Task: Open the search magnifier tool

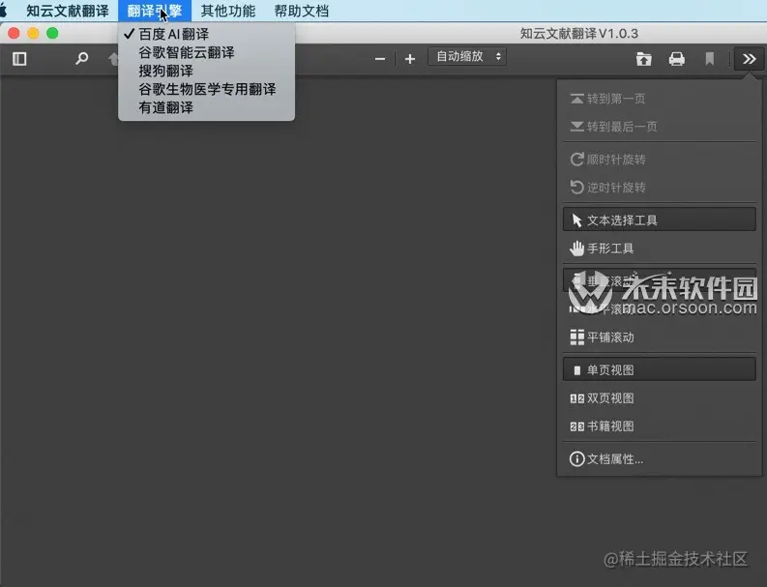Action: pos(81,59)
